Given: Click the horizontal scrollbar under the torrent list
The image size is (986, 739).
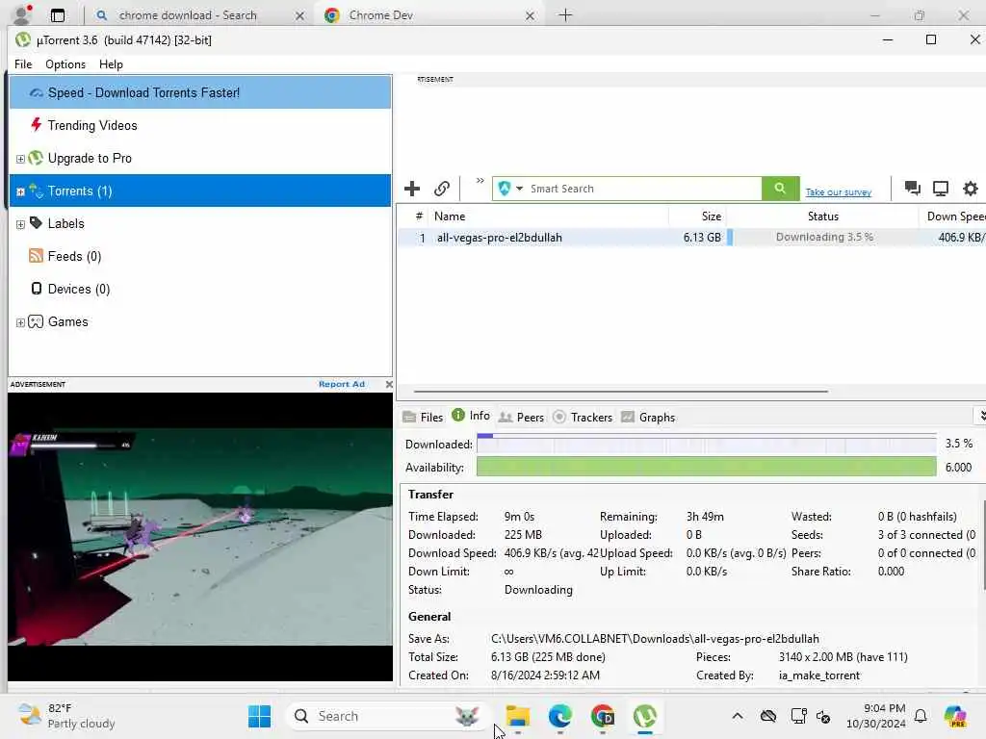Looking at the screenshot, I should click(621, 391).
